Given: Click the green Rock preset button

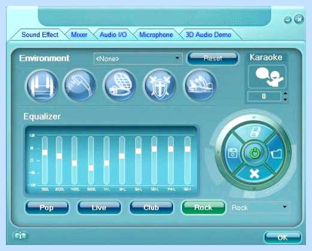Looking at the screenshot, I should pyautogui.click(x=204, y=207).
